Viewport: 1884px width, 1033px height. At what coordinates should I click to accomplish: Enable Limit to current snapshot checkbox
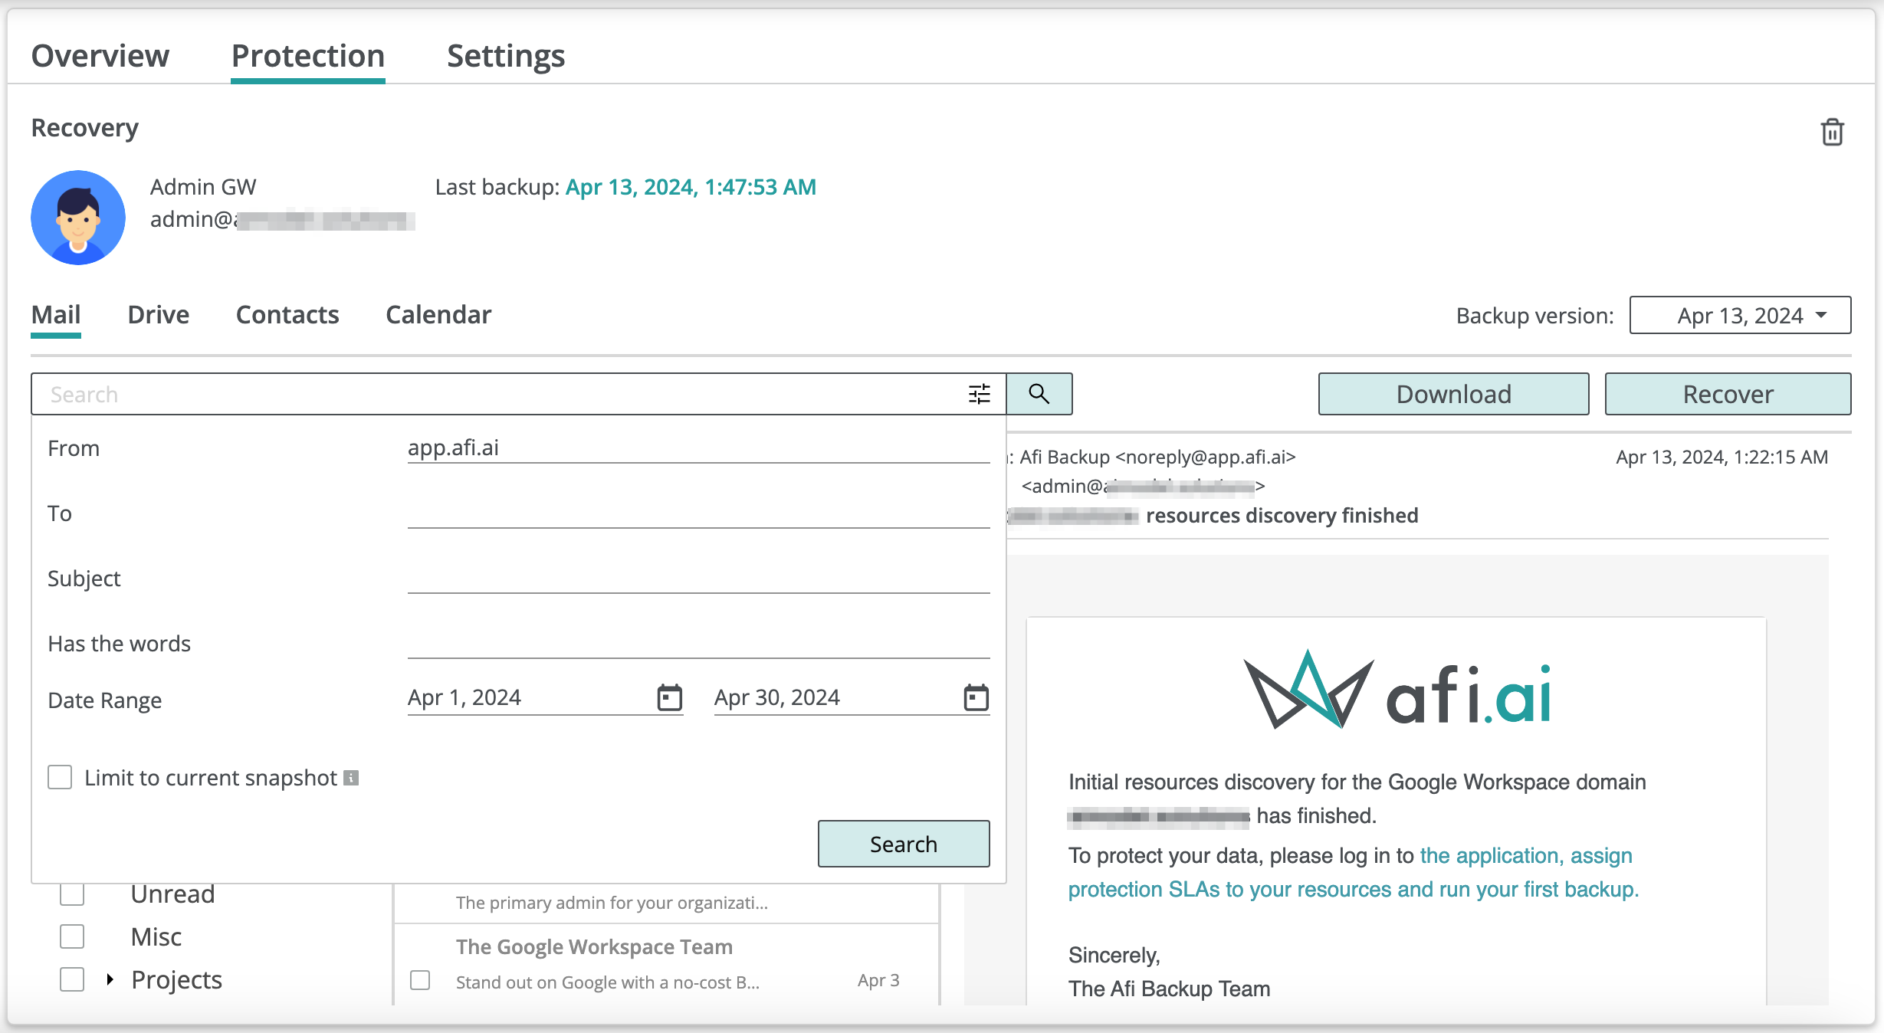click(60, 777)
